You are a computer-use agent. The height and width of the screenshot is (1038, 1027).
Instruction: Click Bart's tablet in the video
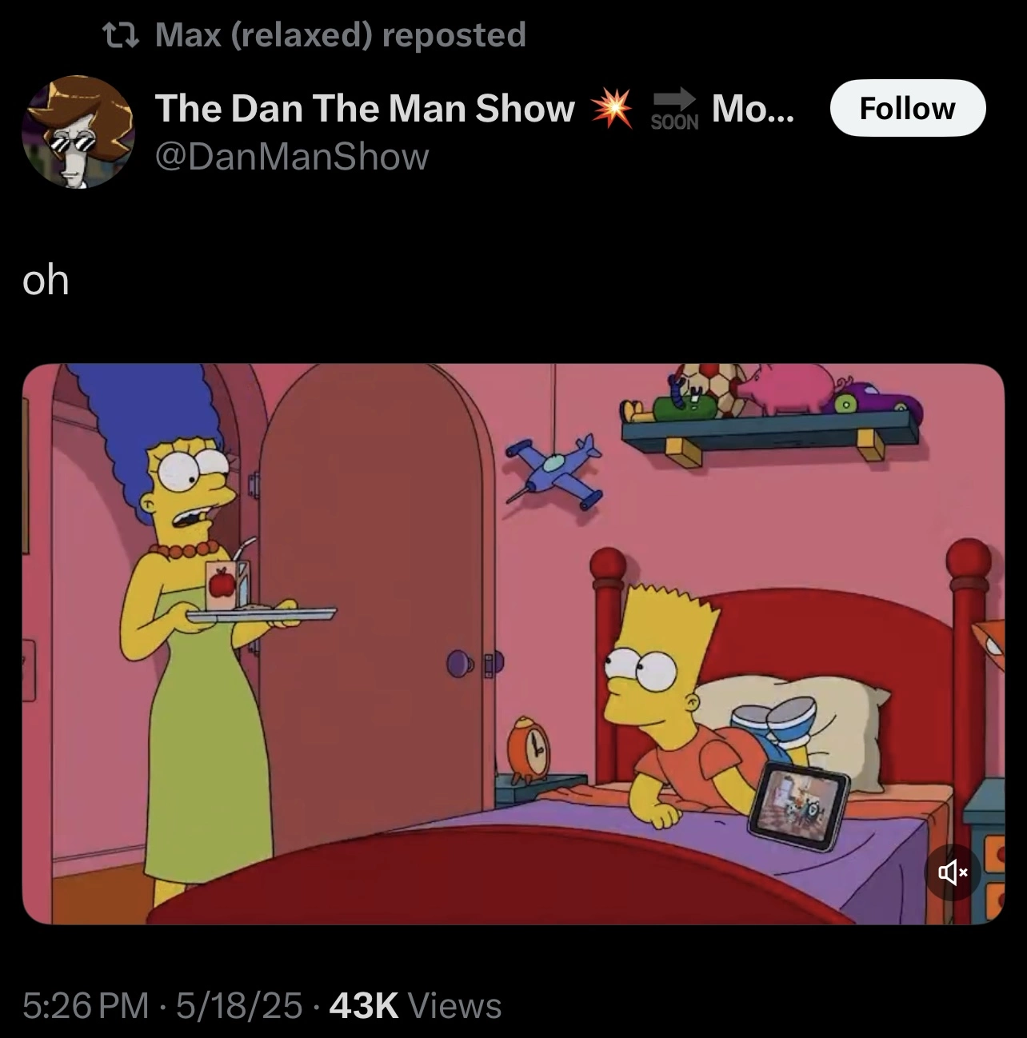[x=799, y=804]
